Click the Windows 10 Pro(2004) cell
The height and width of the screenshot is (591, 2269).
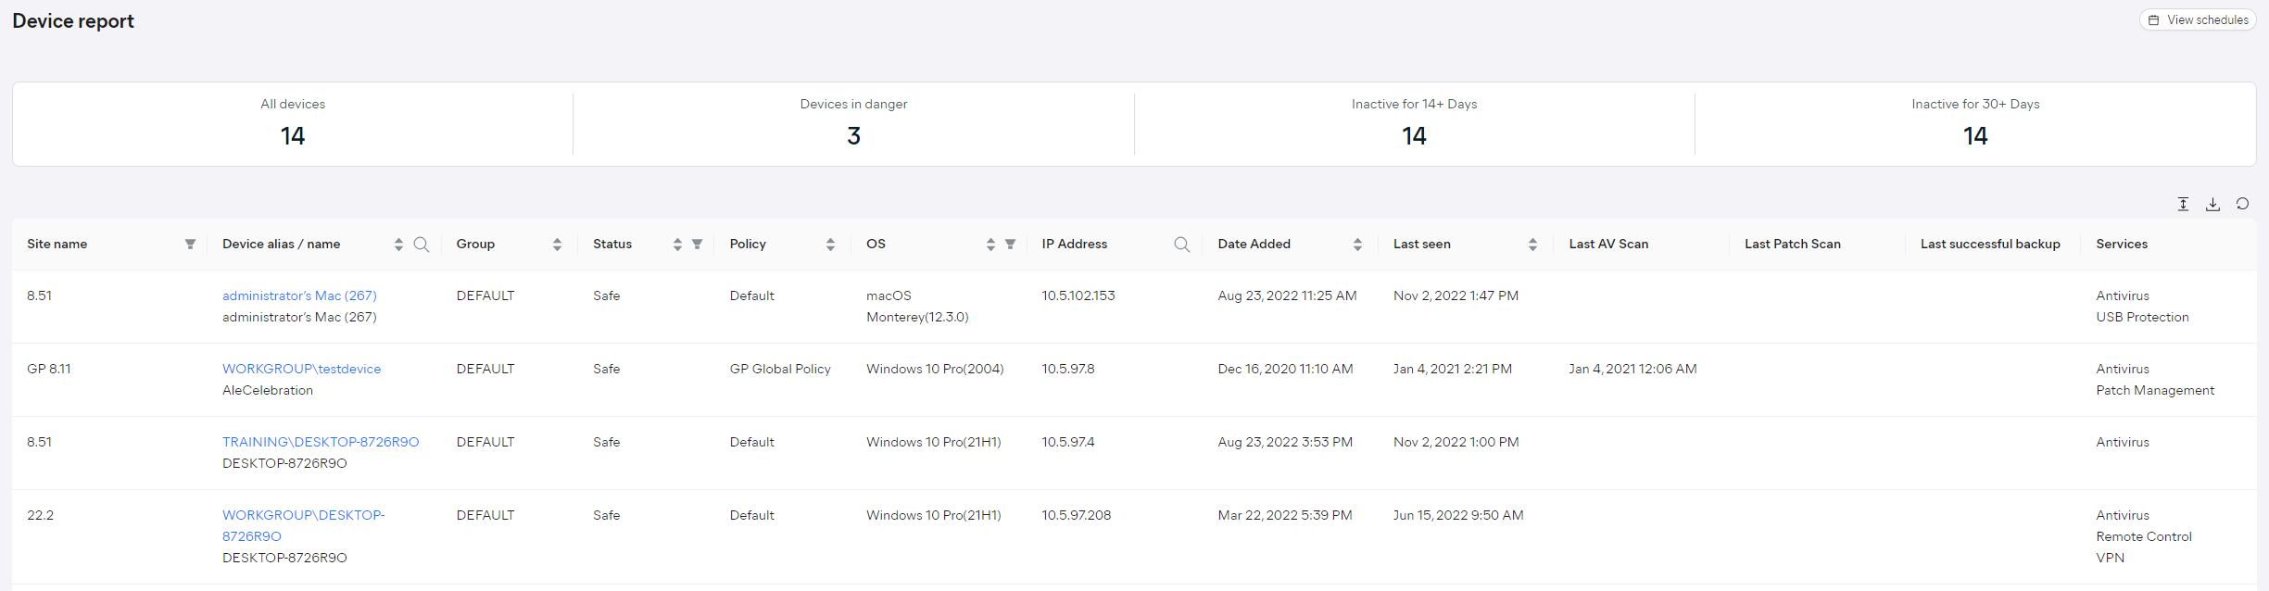tap(935, 369)
